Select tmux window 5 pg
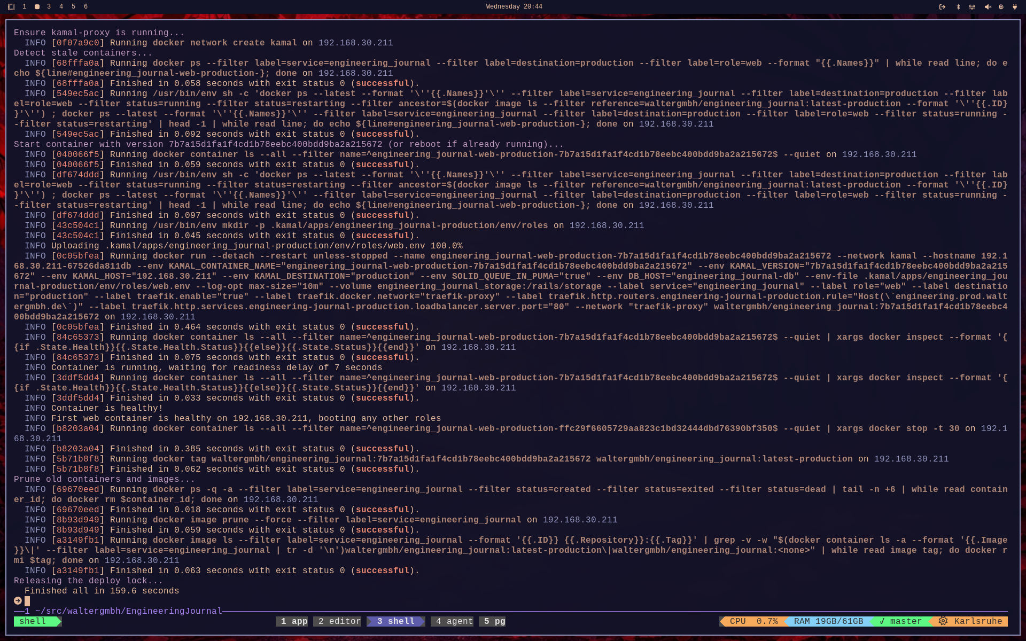Image resolution: width=1026 pixels, height=641 pixels. pyautogui.click(x=494, y=621)
